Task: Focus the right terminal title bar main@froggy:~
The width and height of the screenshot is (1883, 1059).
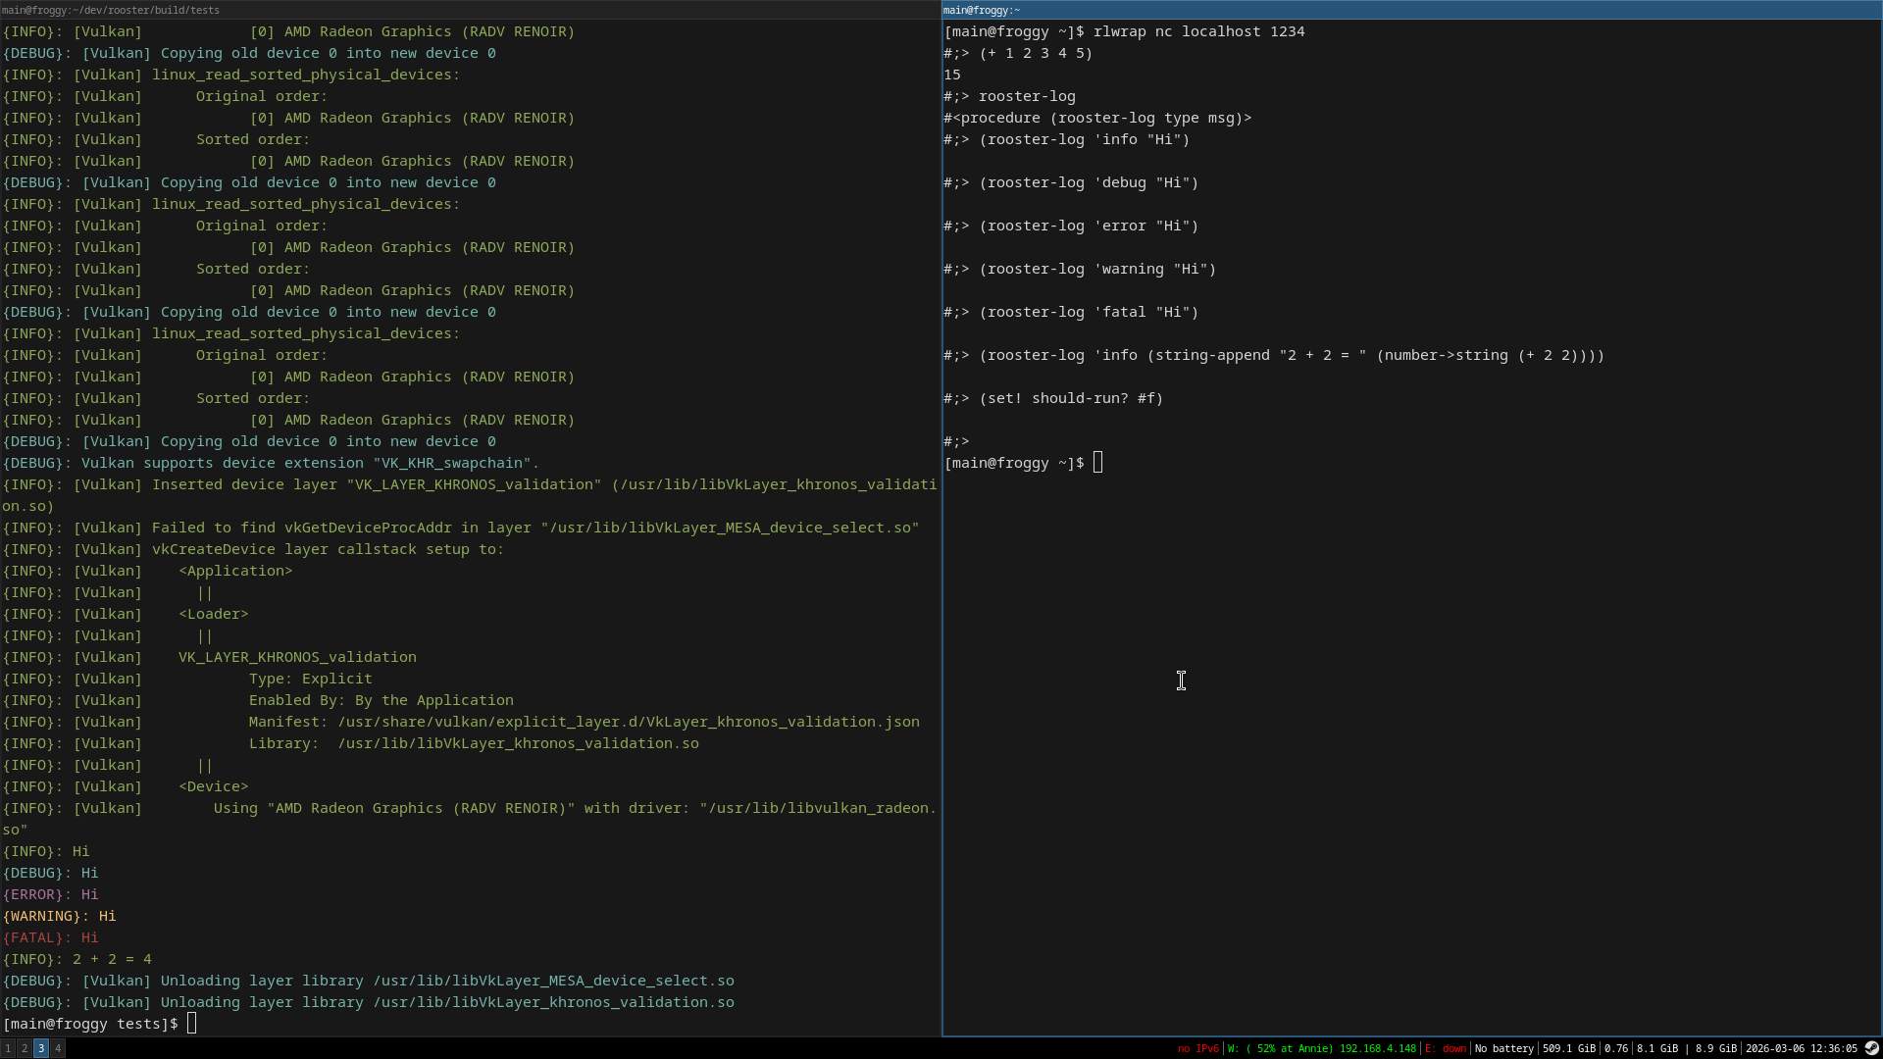Action: click(1412, 10)
